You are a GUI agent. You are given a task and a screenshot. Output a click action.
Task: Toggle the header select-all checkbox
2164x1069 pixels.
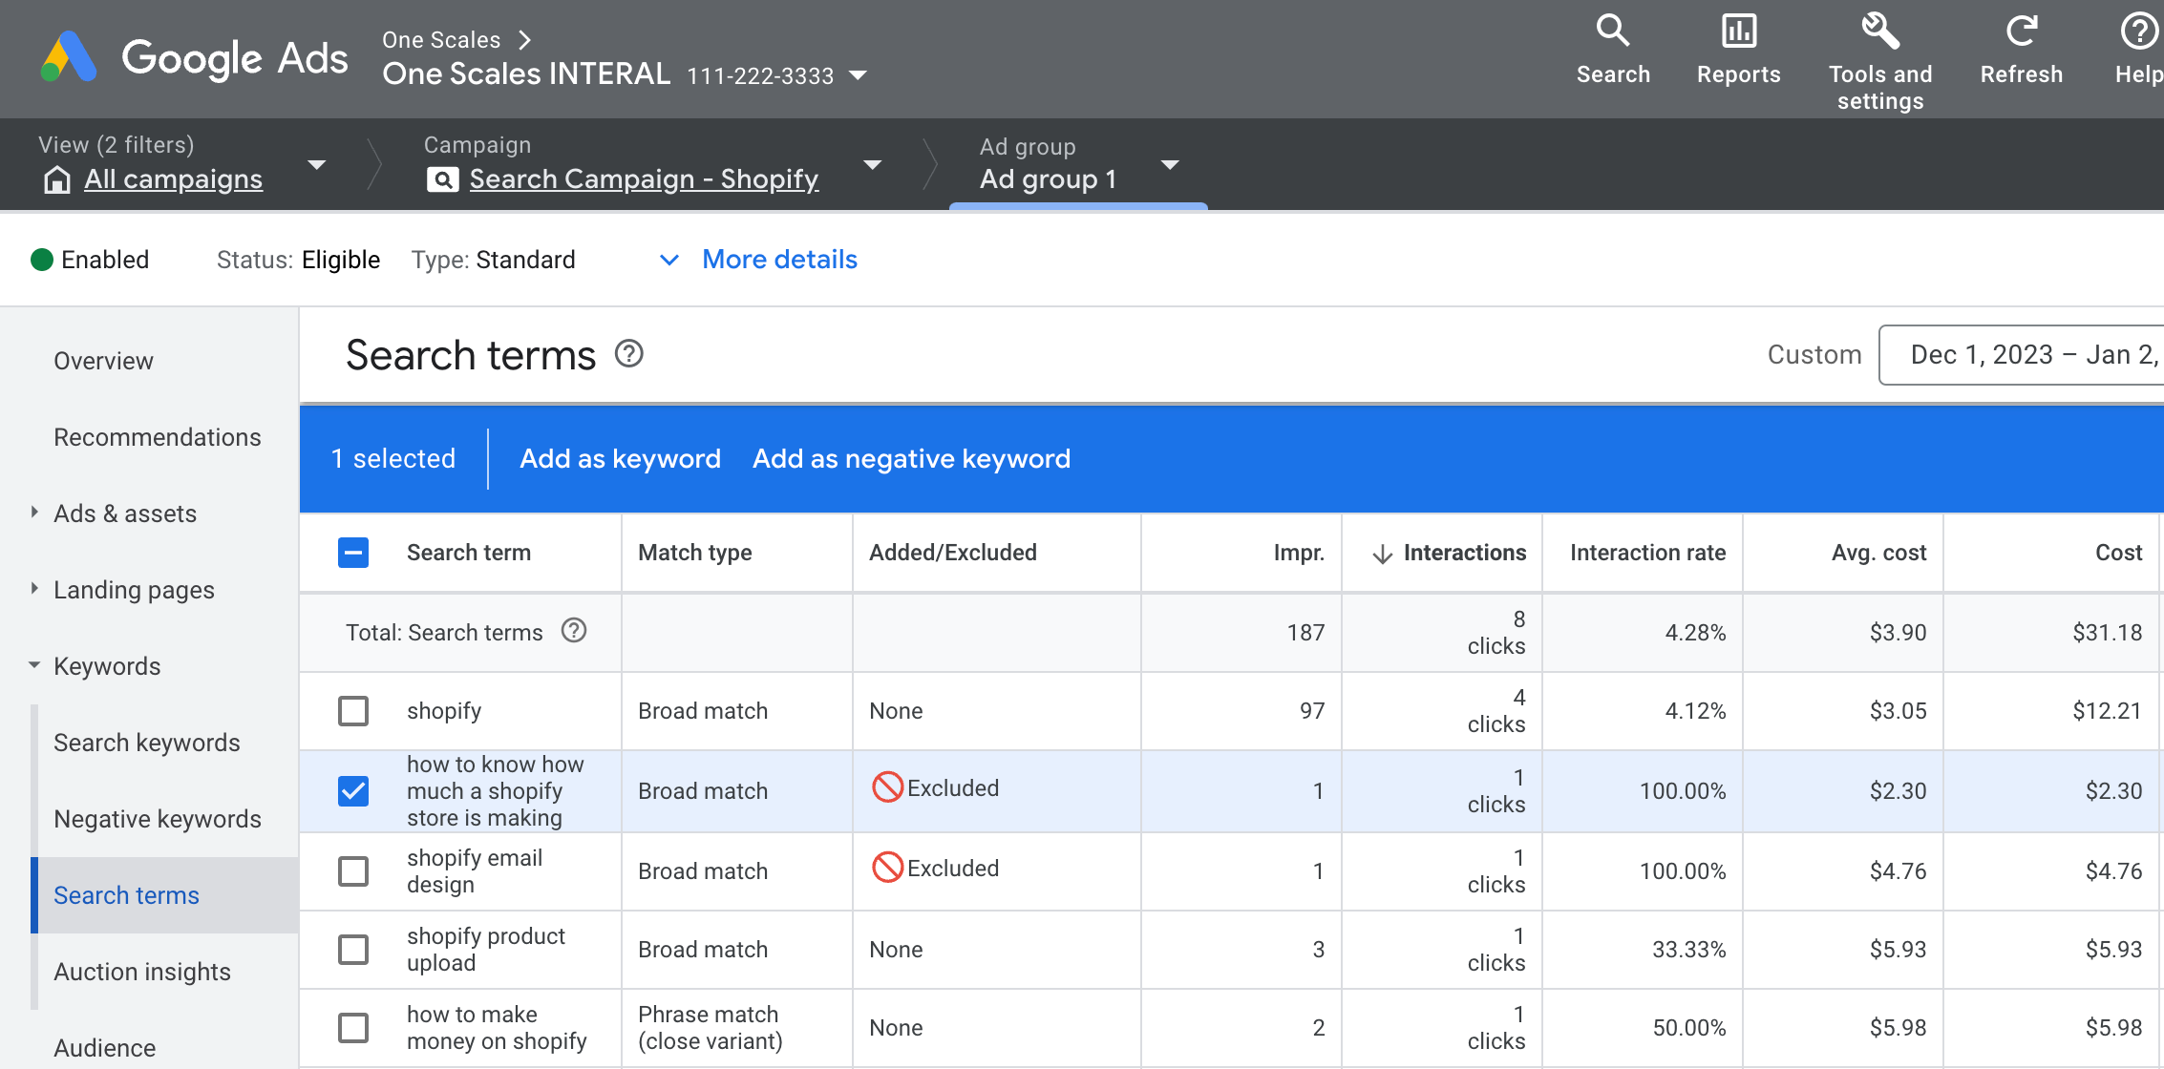tap(353, 553)
